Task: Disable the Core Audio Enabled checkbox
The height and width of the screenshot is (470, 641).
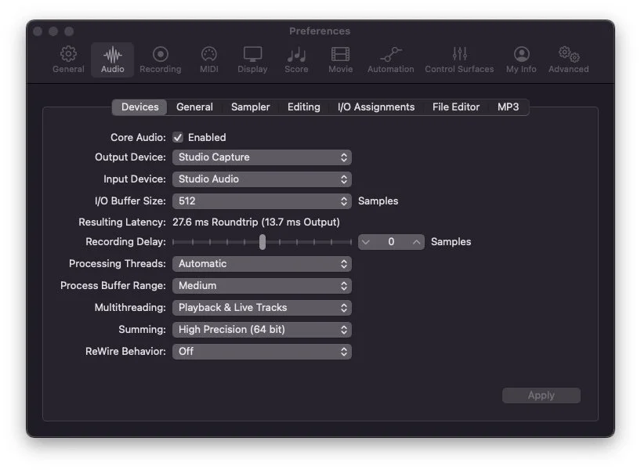Action: click(179, 137)
